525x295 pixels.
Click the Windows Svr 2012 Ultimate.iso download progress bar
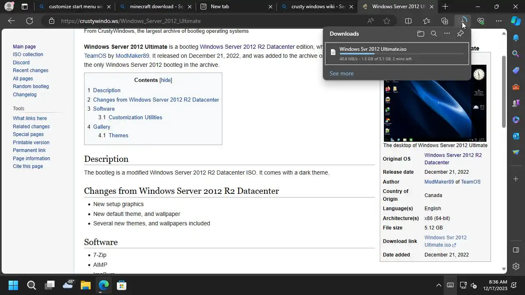click(402, 54)
